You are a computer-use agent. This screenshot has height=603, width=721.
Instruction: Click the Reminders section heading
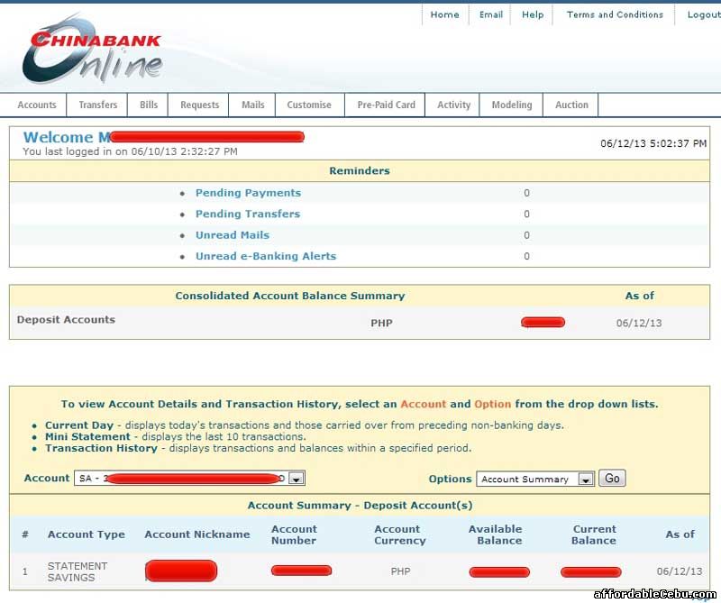point(360,171)
